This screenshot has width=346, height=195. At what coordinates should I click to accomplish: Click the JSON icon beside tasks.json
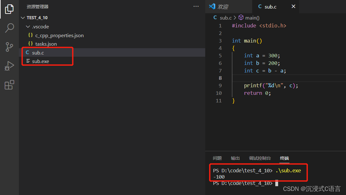pos(30,43)
